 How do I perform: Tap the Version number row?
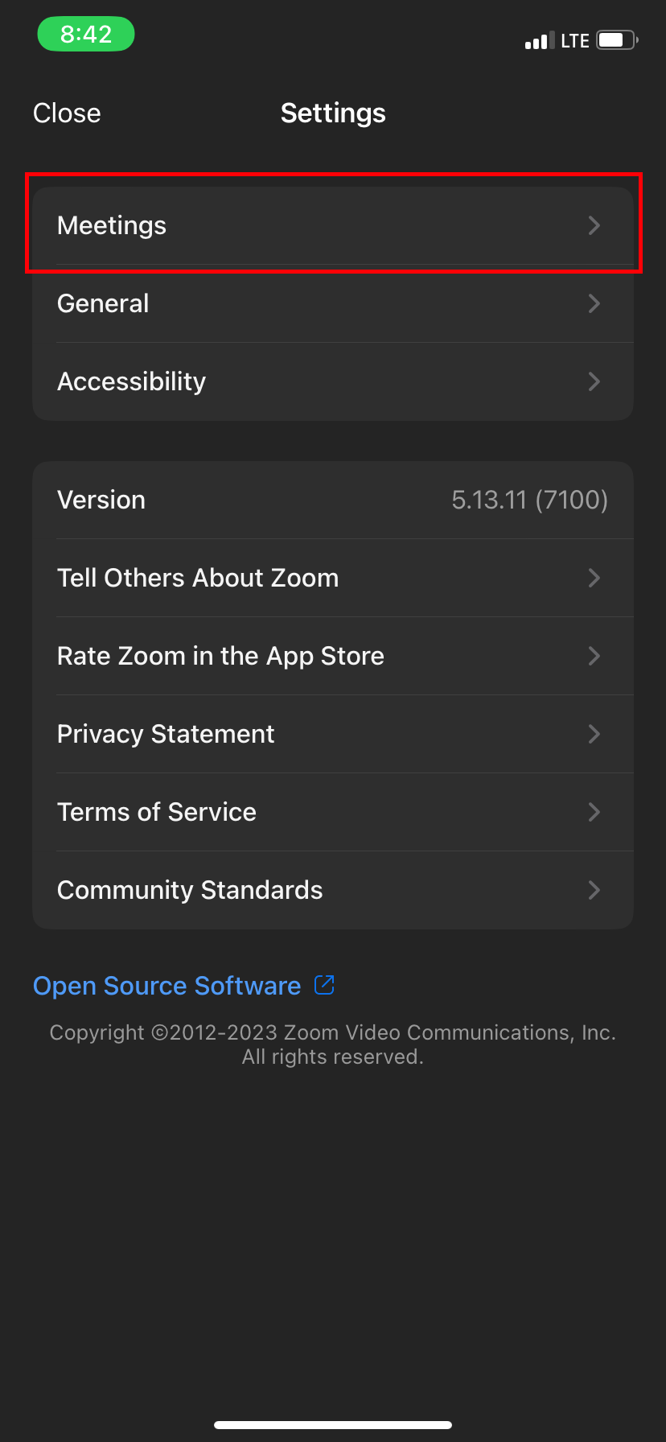click(332, 500)
